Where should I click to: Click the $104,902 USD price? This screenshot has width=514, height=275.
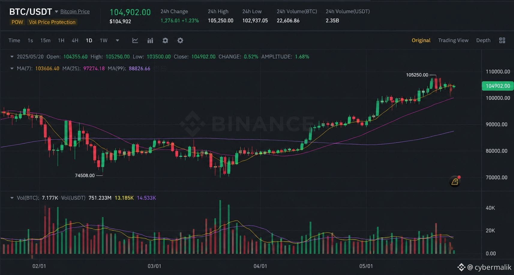tap(120, 22)
